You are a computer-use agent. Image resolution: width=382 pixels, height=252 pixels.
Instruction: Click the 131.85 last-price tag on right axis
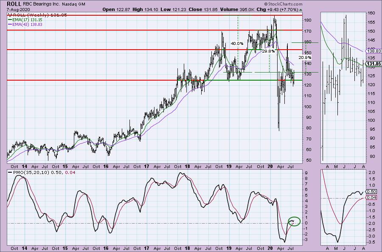click(374, 64)
